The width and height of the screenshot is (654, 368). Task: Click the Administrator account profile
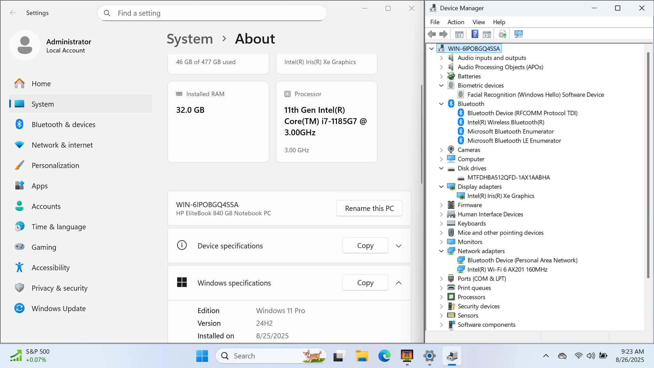(51, 45)
